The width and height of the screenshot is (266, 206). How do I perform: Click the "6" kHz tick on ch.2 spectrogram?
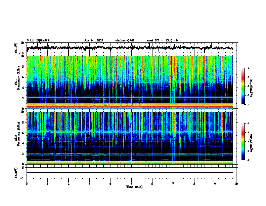pos(23,133)
